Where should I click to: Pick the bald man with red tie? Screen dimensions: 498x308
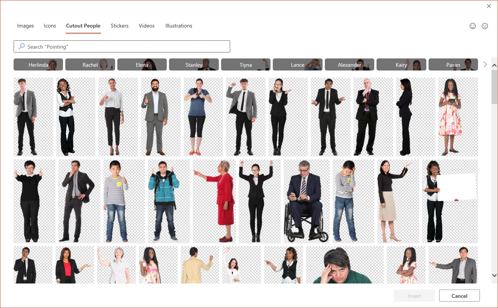pyautogui.click(x=373, y=117)
